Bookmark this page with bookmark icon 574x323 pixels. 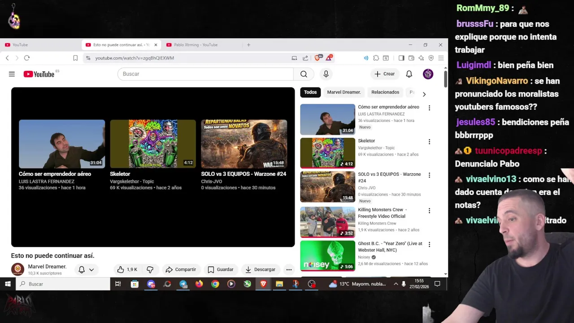pos(75,58)
